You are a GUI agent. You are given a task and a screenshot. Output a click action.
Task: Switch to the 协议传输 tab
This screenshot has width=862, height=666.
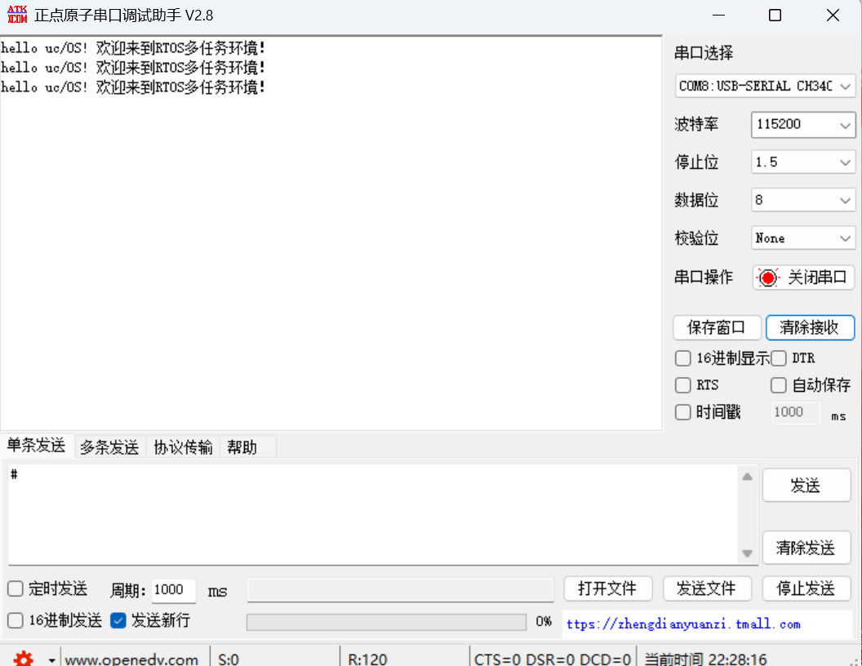(x=183, y=447)
